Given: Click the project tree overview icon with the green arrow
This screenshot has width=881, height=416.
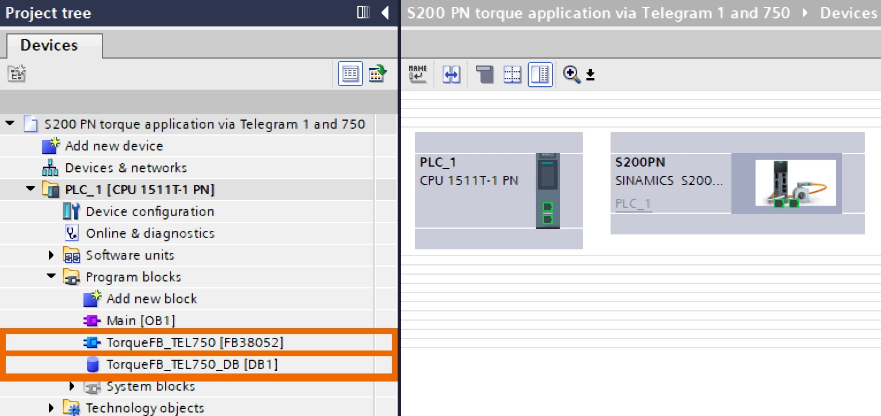Looking at the screenshot, I should 377,74.
